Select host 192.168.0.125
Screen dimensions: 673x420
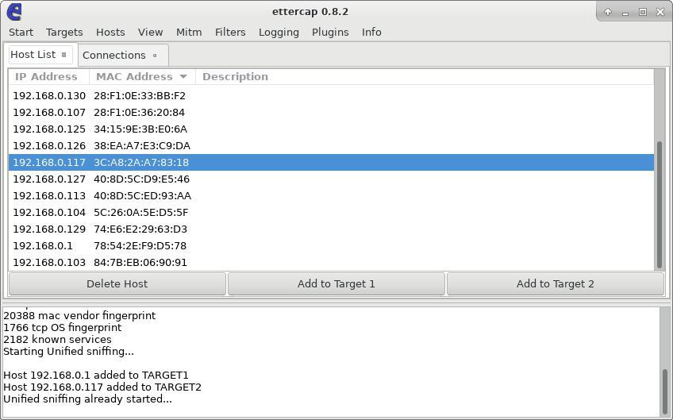pos(331,129)
